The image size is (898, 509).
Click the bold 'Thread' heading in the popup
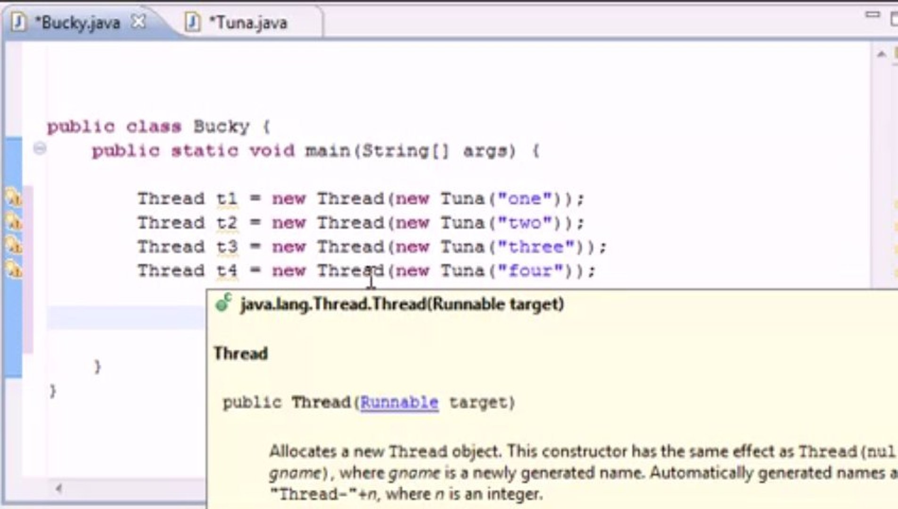(x=241, y=353)
